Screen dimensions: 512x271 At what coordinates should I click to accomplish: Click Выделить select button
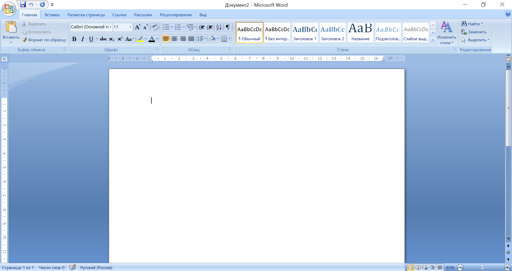click(475, 40)
